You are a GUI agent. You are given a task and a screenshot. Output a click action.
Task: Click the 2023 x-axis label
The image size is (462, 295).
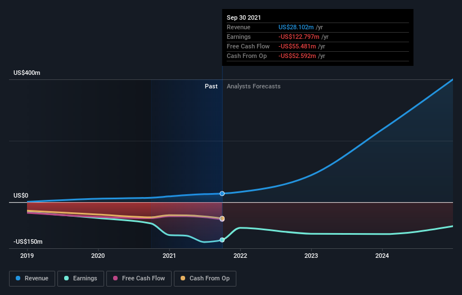311,256
